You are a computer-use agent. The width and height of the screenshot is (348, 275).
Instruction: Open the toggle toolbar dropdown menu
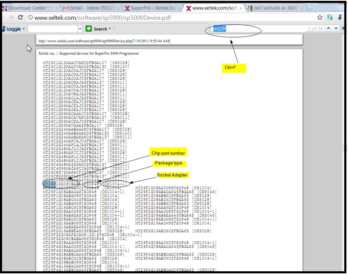coord(24,29)
